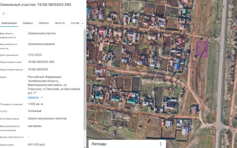The width and height of the screenshot is (237, 148).
Task: Switch to the Состав tab
Action: coord(75,23)
